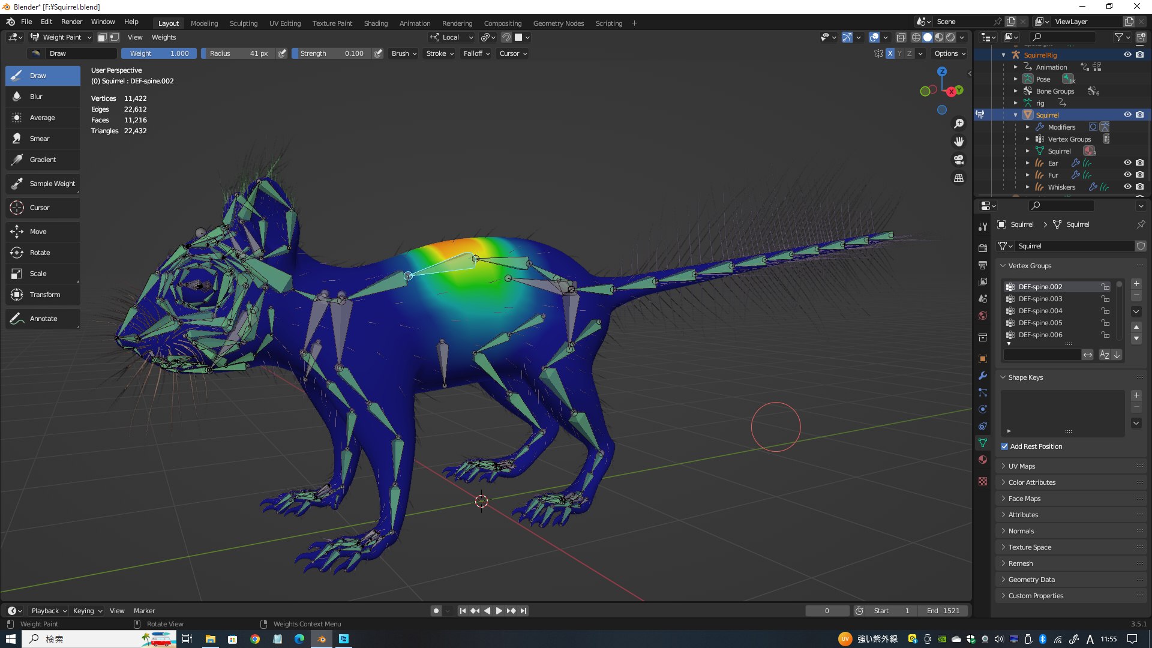Switch to the Sculpting workspace tab

[x=244, y=23]
